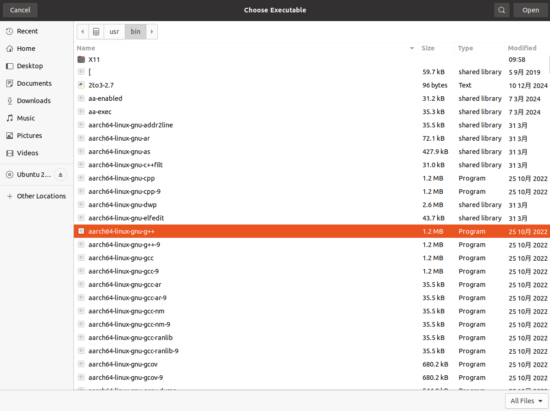Select the bin path bar segment

[x=135, y=32]
